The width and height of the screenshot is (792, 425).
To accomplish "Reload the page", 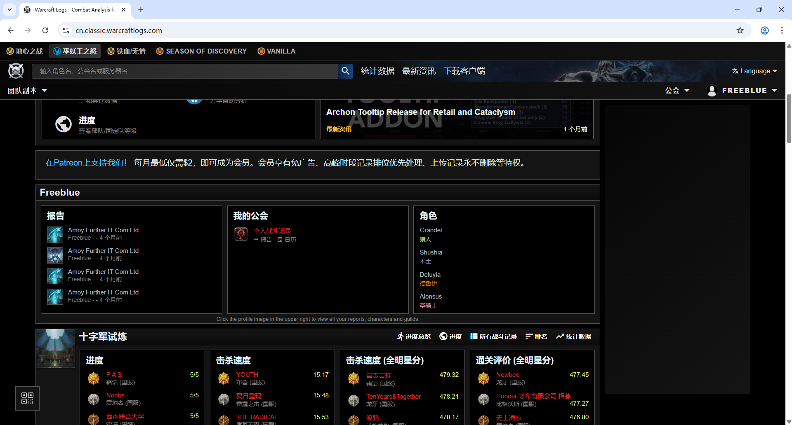I will (45, 30).
